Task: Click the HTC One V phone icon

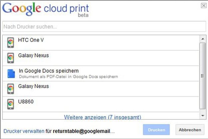Action: pos(11,42)
